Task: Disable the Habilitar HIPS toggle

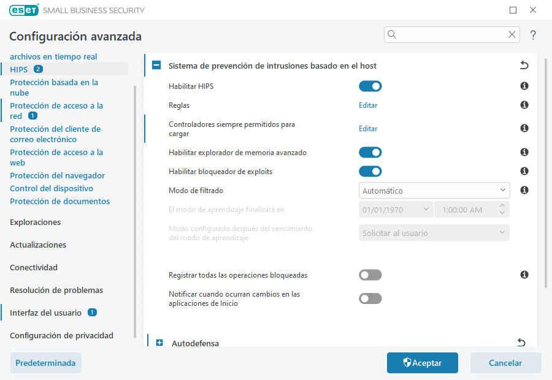Action: 370,86
